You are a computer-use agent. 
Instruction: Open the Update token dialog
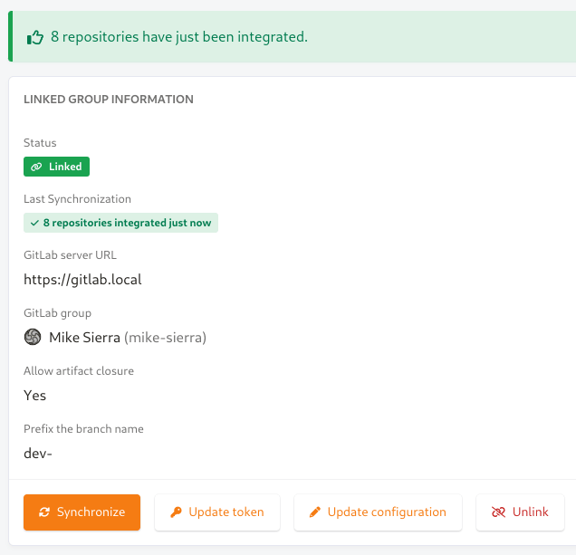[217, 512]
